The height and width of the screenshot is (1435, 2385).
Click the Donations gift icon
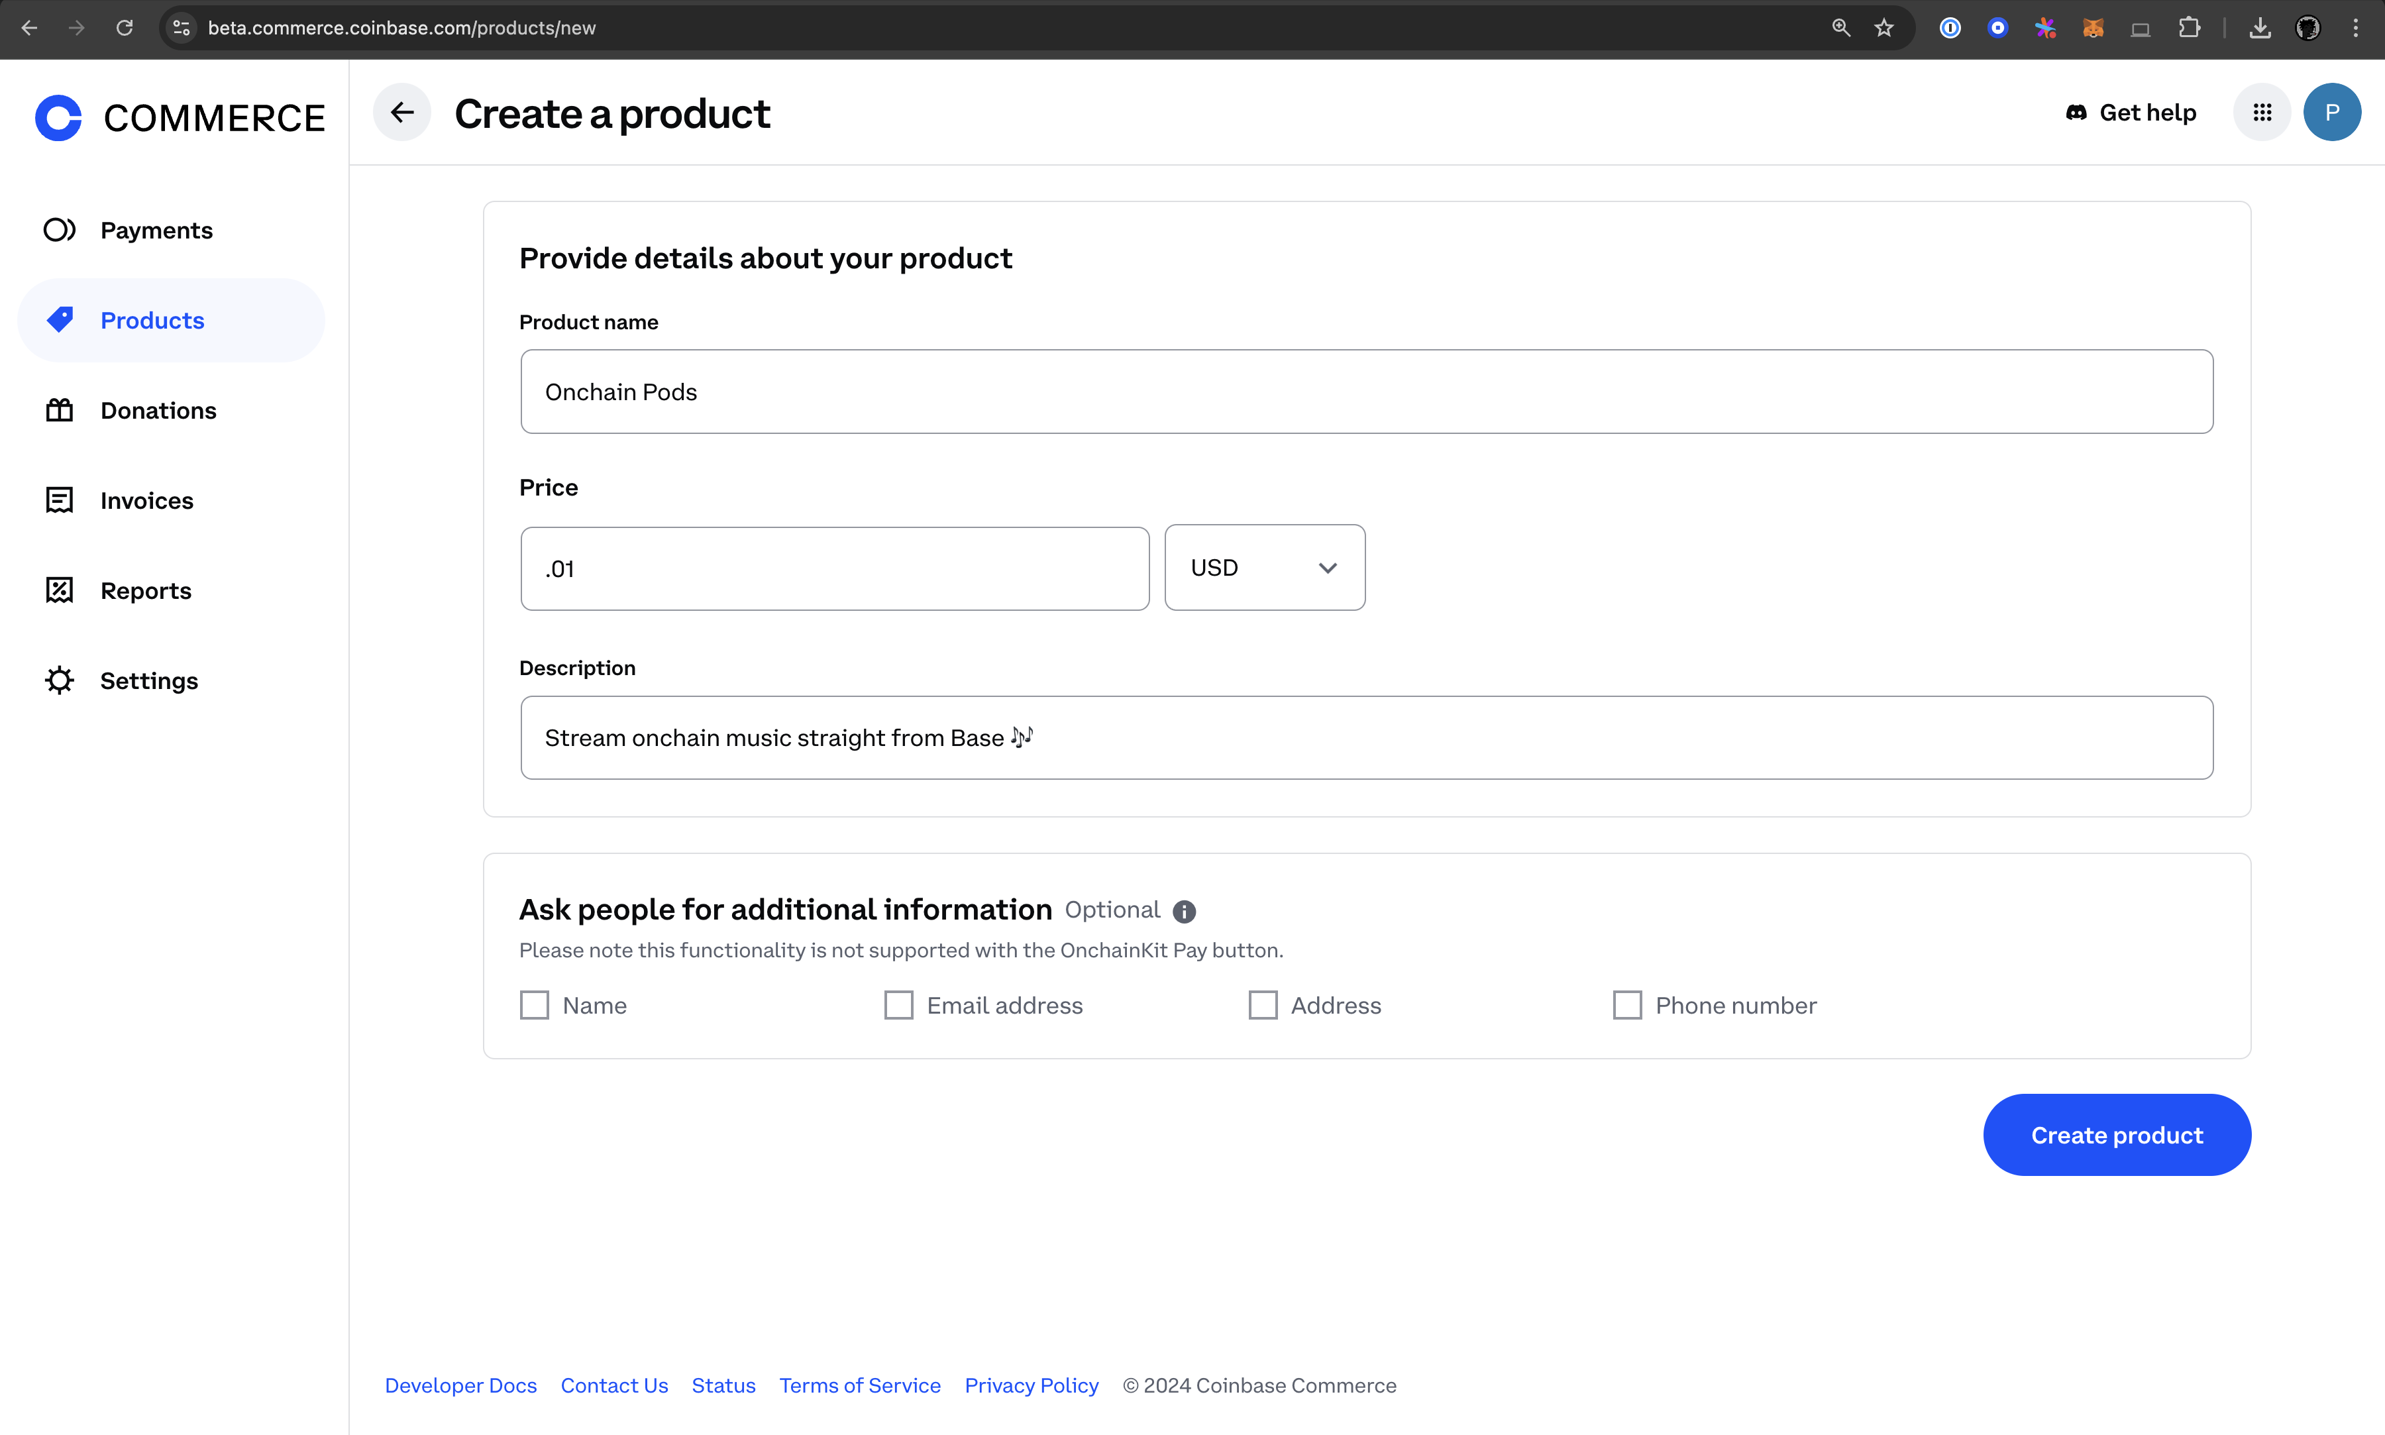59,410
